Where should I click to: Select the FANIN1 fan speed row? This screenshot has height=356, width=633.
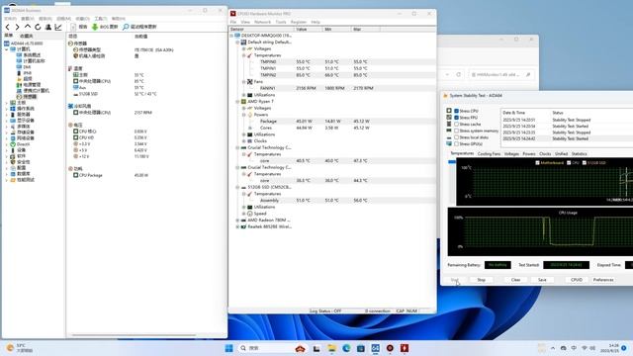tap(333, 88)
